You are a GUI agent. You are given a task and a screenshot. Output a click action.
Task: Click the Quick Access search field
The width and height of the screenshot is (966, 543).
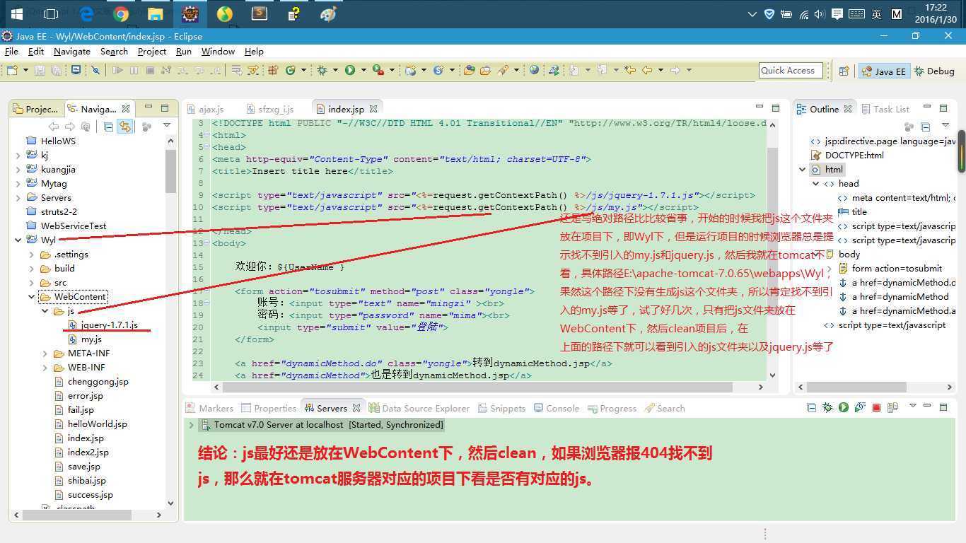pyautogui.click(x=791, y=70)
